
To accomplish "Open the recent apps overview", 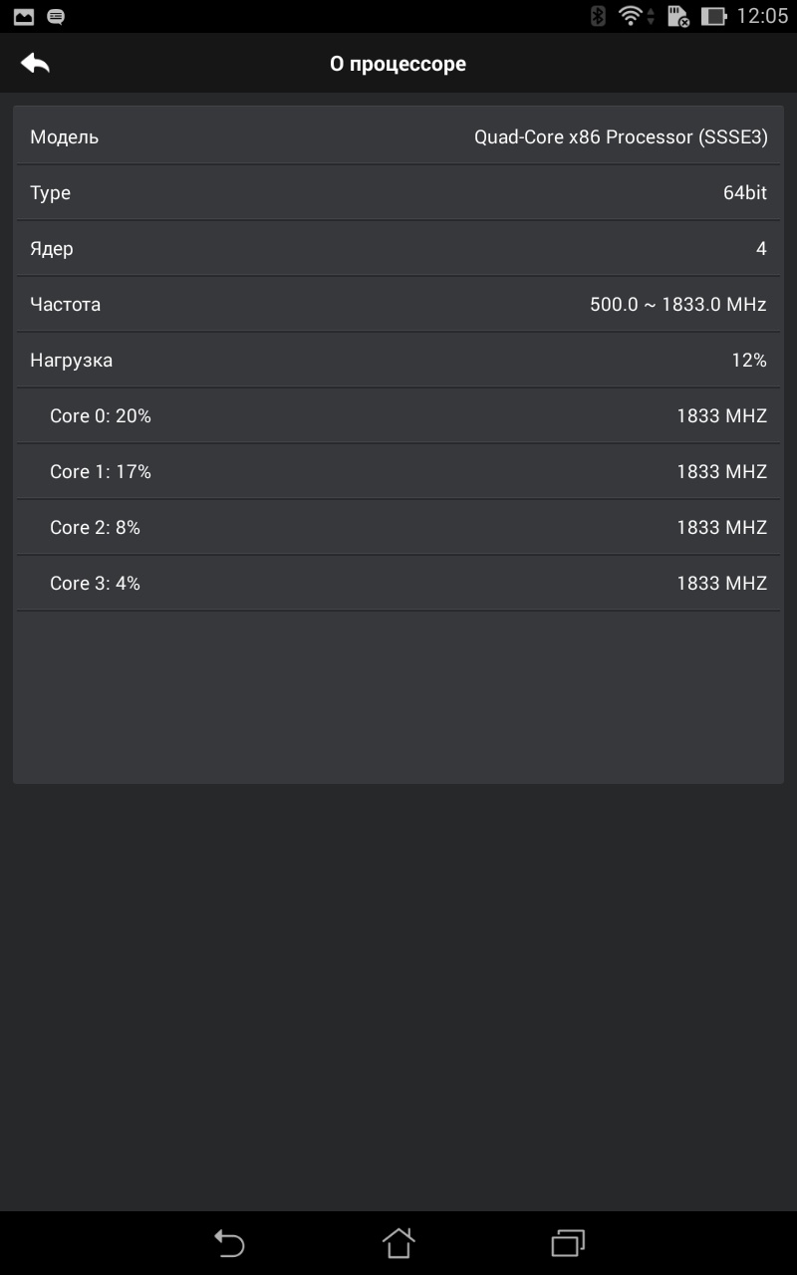I will [568, 1242].
